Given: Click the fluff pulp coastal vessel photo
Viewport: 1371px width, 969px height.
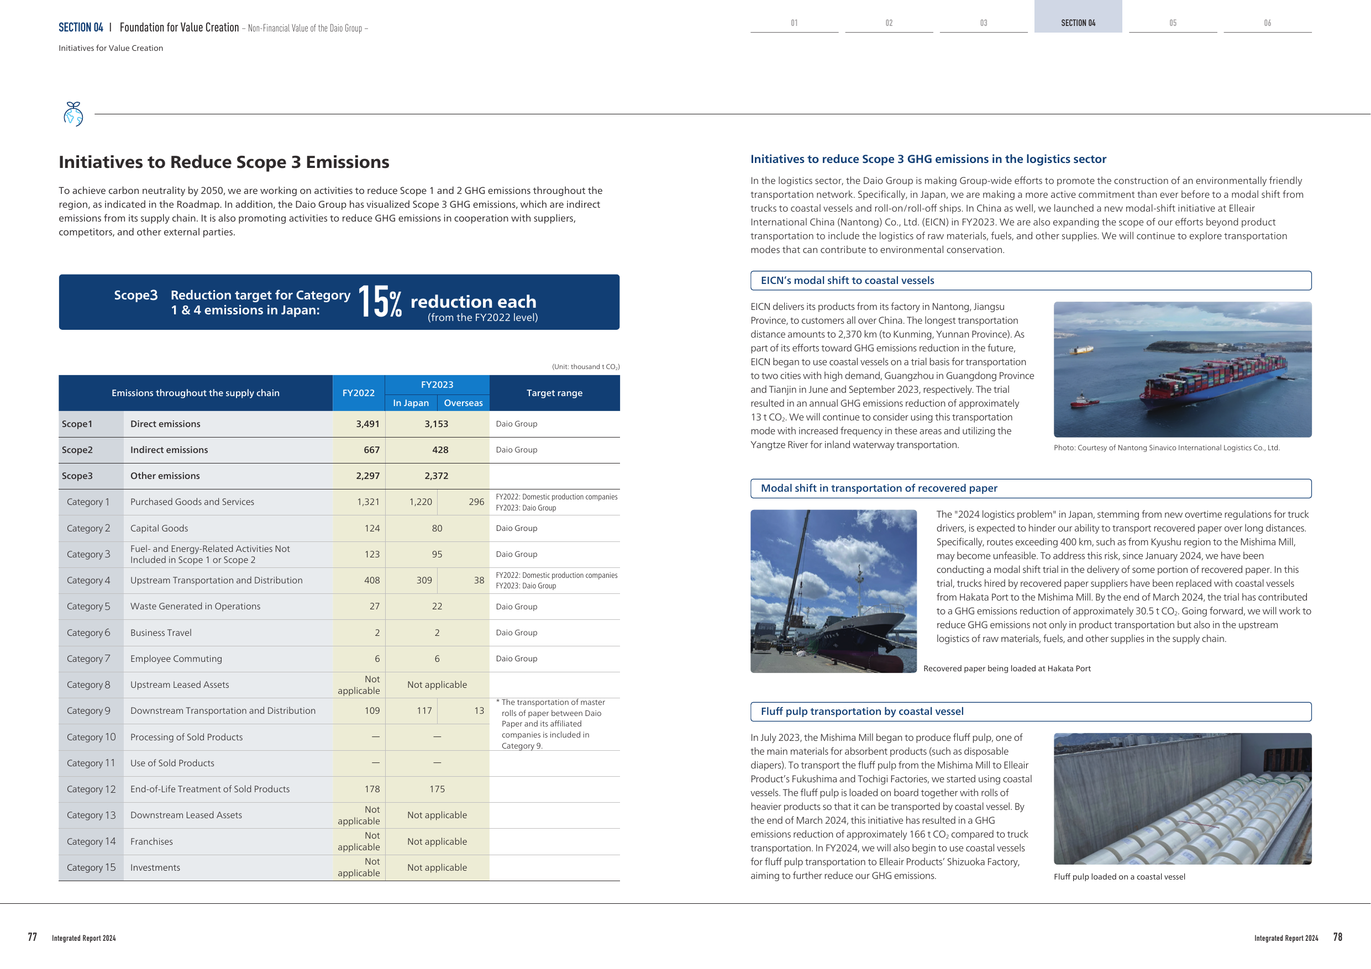Looking at the screenshot, I should (x=1183, y=798).
